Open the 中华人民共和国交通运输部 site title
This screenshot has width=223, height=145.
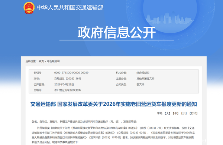(70, 8)
